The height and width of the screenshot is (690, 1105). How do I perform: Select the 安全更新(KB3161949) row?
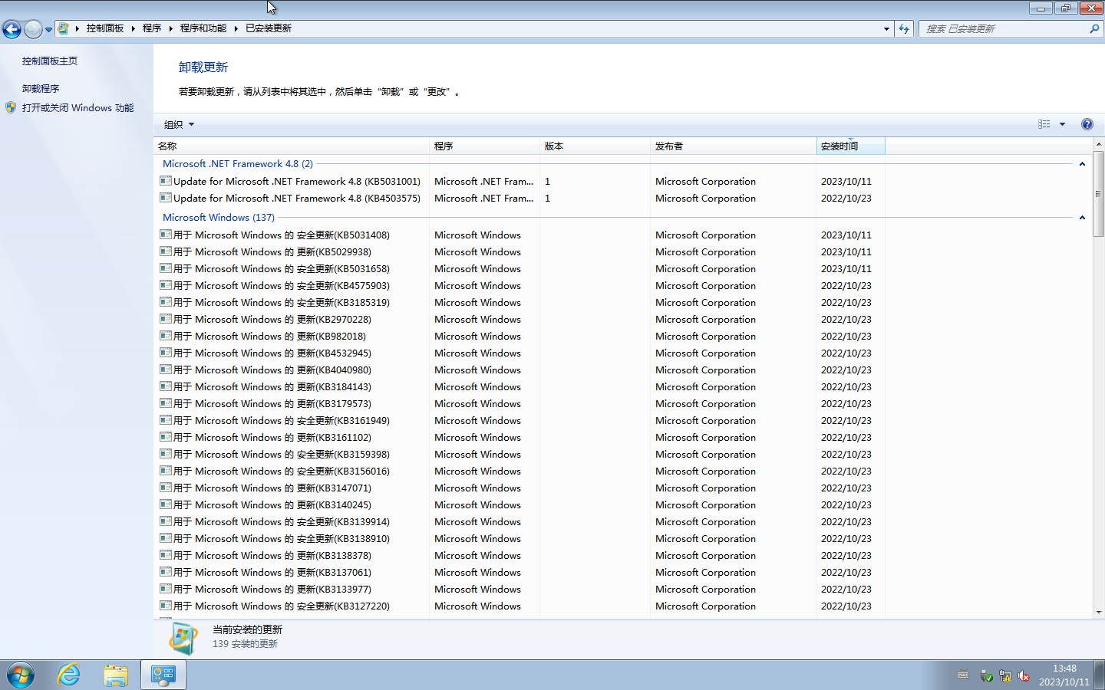click(520, 420)
